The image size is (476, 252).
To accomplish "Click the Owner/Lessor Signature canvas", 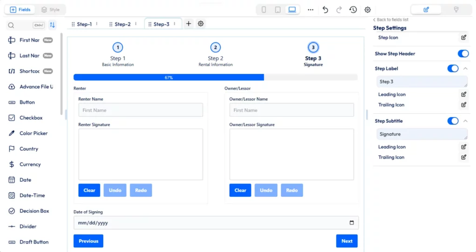I will click(291, 155).
